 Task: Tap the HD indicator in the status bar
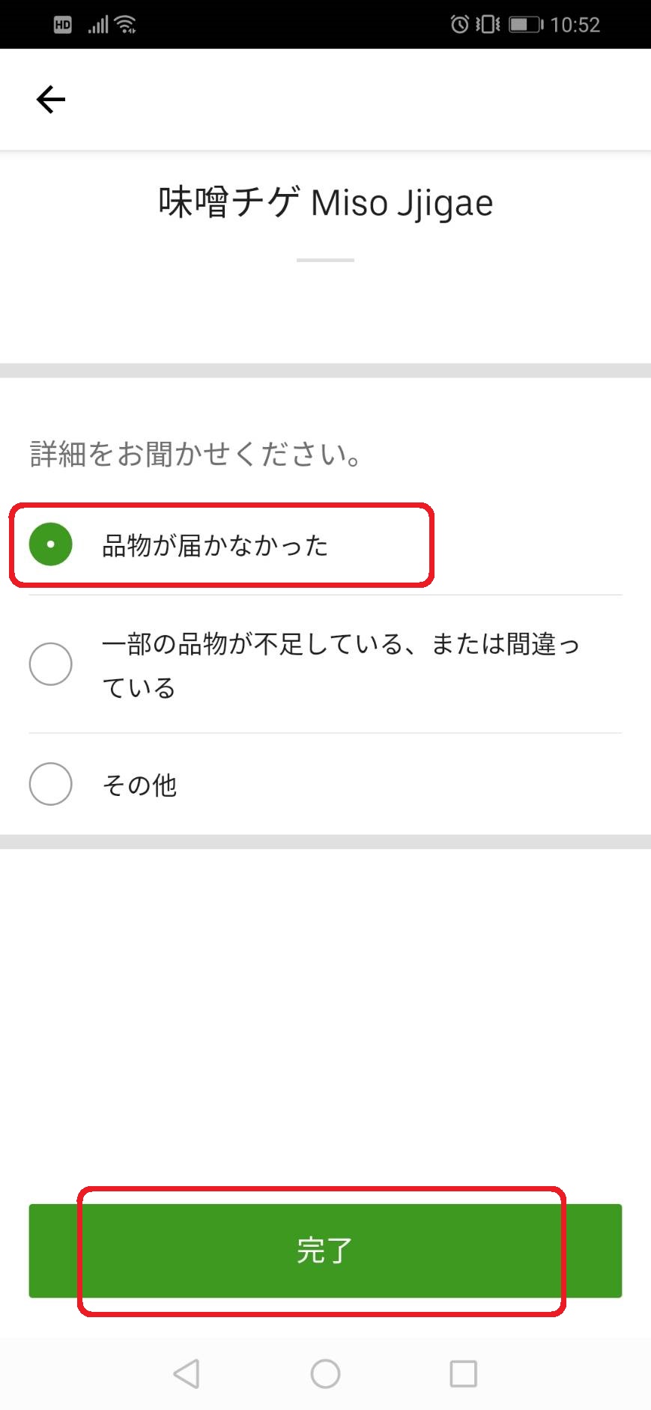tap(63, 25)
